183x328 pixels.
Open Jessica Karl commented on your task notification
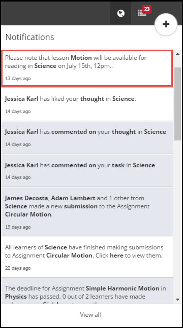pos(87,170)
